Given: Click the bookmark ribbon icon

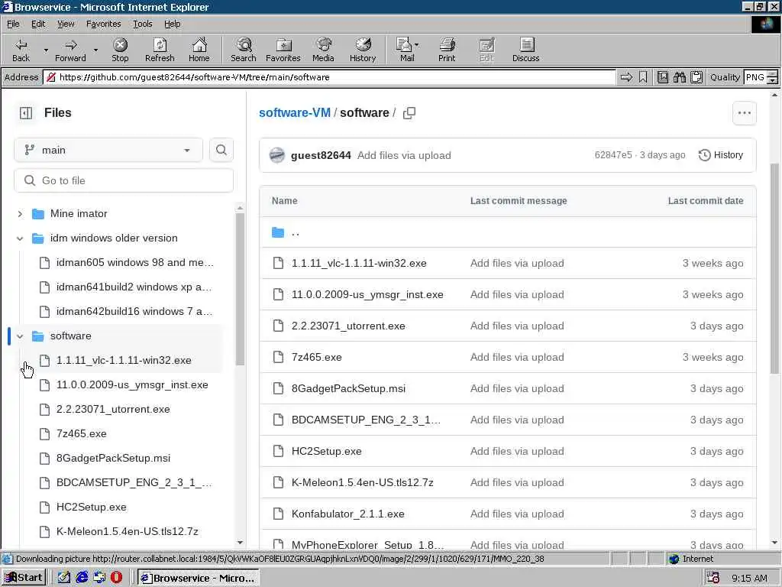Looking at the screenshot, I should pos(643,77).
